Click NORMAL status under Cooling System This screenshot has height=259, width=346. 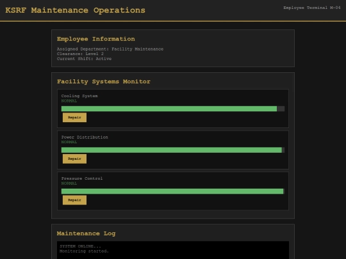tap(69, 100)
